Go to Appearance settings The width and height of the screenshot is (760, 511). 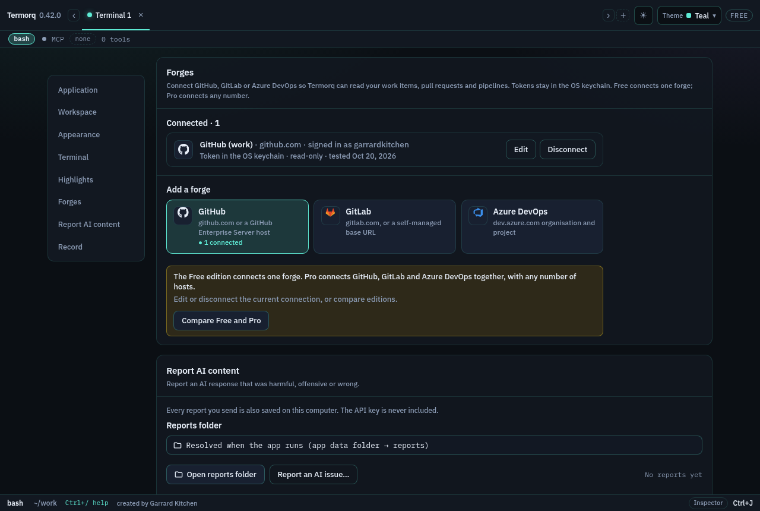pyautogui.click(x=79, y=135)
